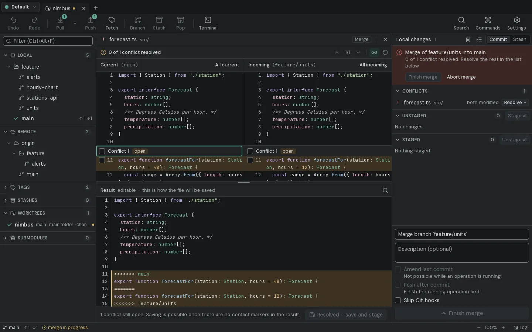
Task: Pull changes using the Pull icon
Action: pos(60,23)
